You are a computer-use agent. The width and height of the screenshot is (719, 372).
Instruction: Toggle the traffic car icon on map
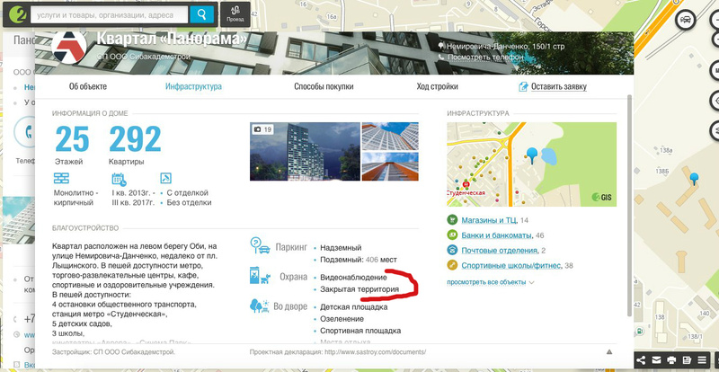point(686,20)
